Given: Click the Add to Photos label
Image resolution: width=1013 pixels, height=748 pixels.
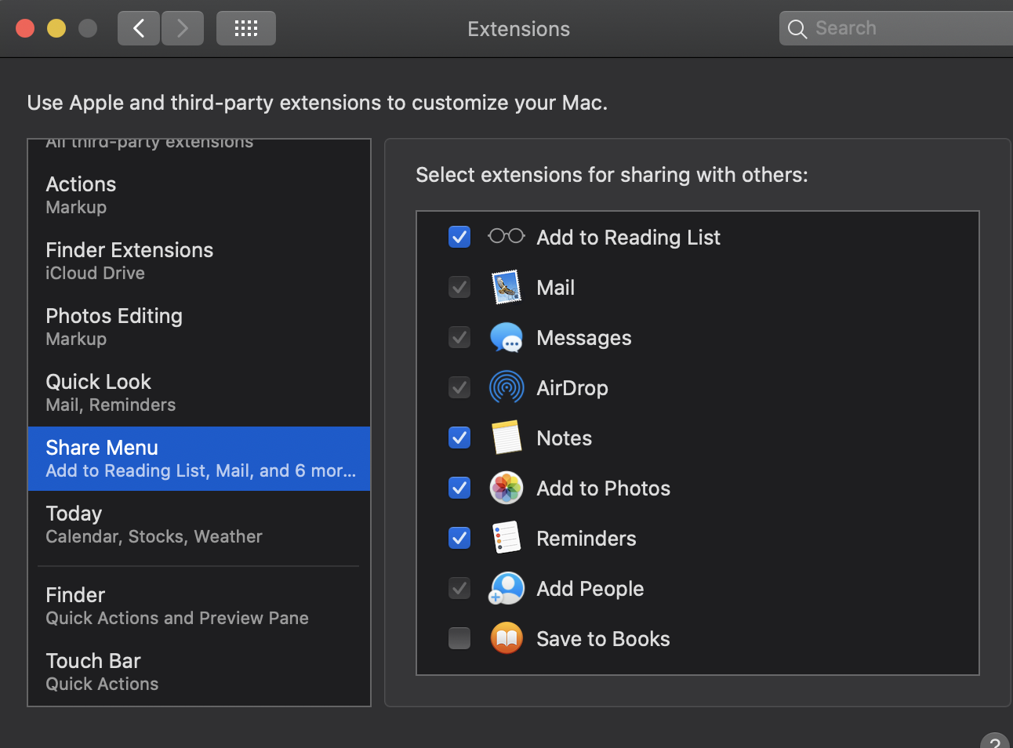Looking at the screenshot, I should click(603, 488).
